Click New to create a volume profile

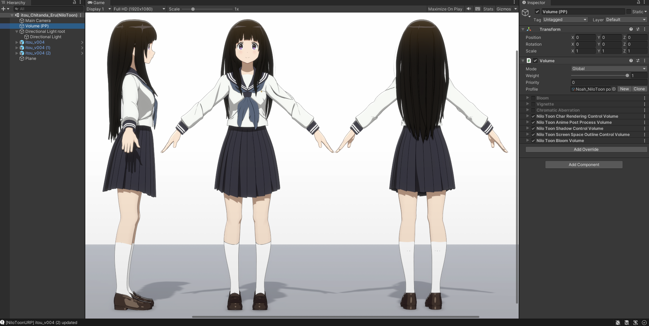624,89
